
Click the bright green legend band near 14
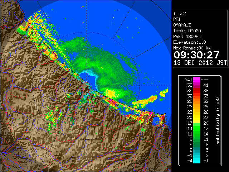click(197, 128)
